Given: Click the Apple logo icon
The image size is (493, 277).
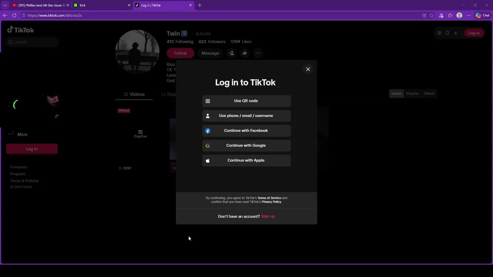Looking at the screenshot, I should click(x=208, y=160).
